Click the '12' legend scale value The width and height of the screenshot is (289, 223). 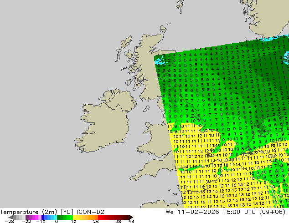74,221
